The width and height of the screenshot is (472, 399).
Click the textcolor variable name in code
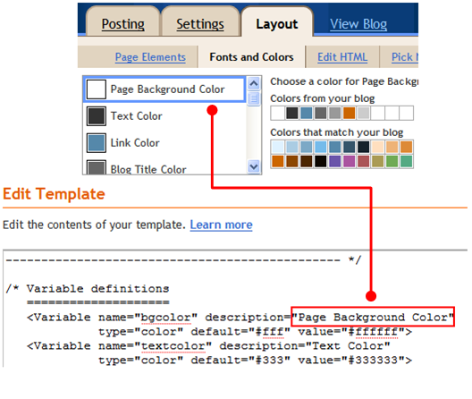coord(173,346)
